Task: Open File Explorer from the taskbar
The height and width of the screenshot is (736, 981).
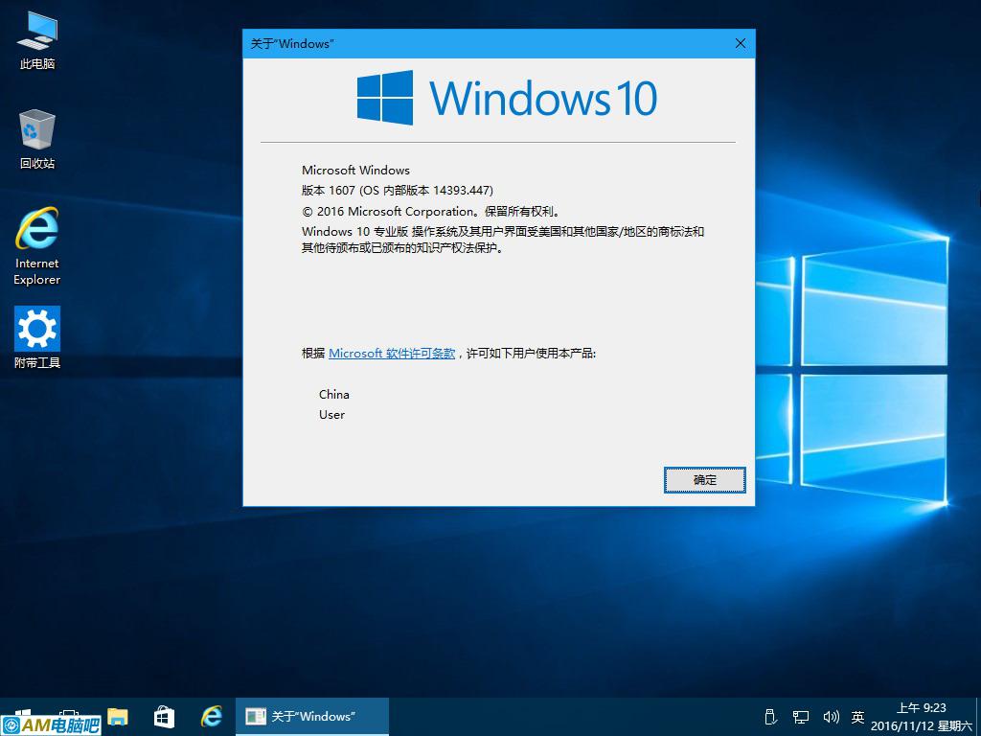Action: tap(118, 717)
